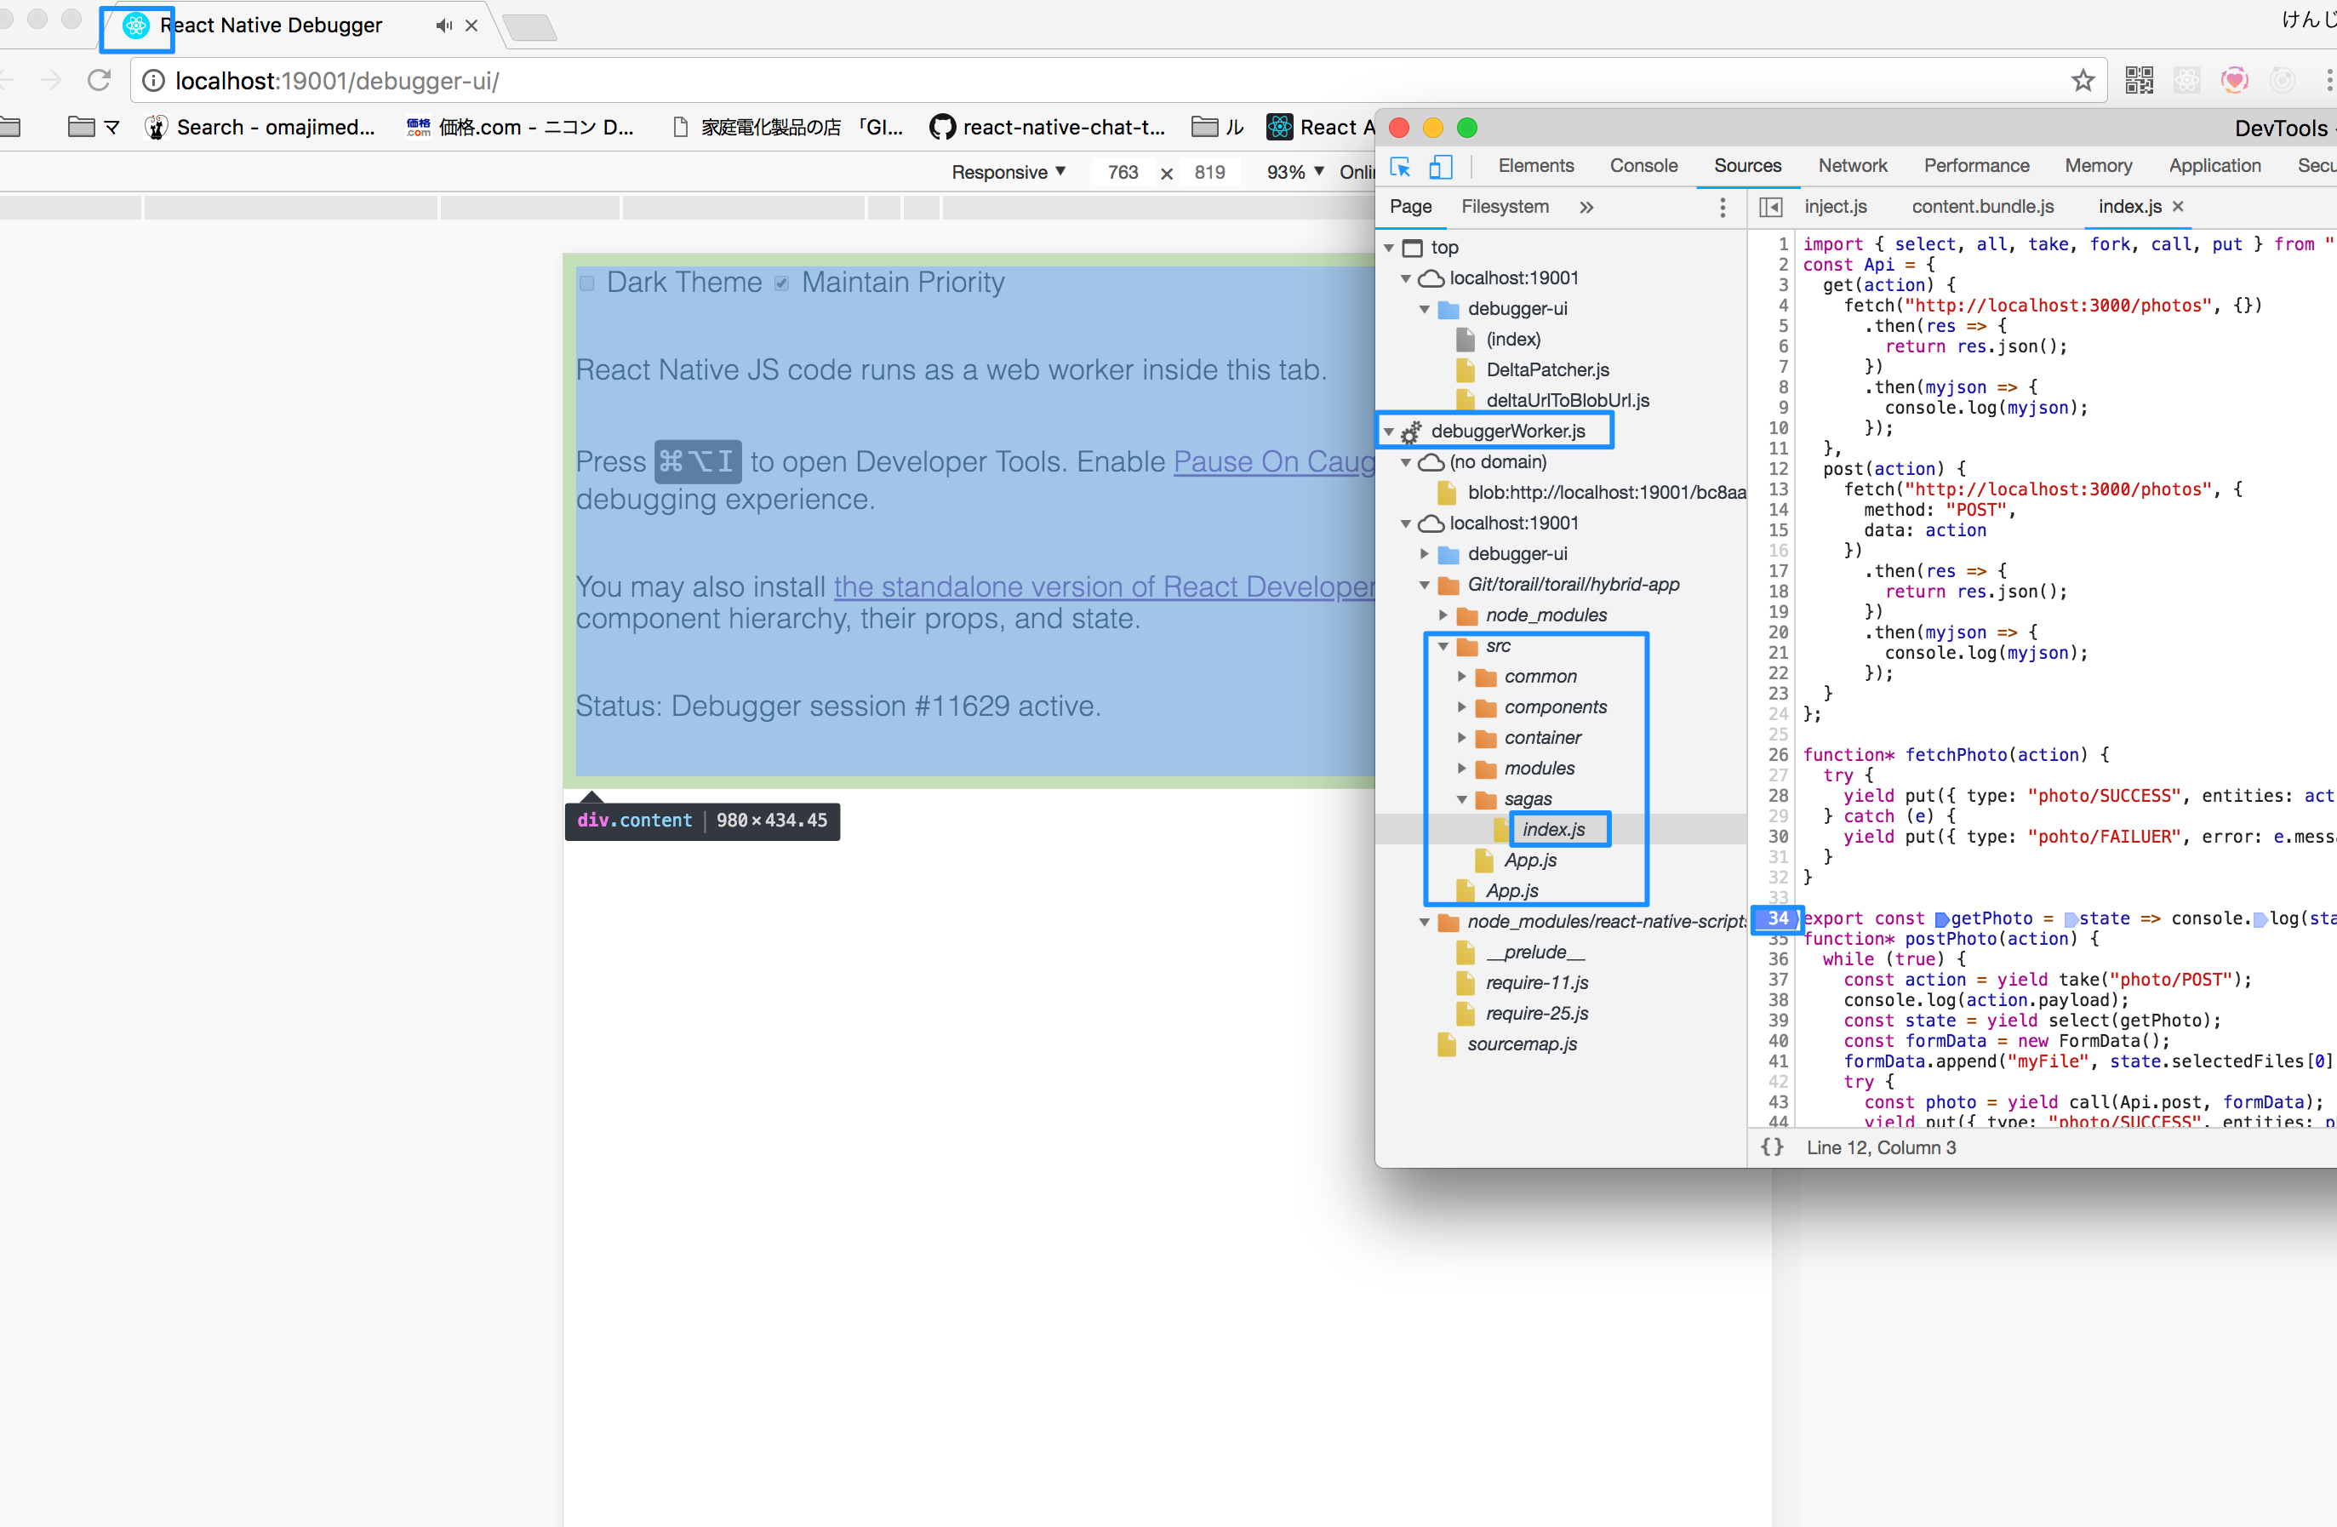Open navigator three-dot more options
The width and height of the screenshot is (2337, 1527).
click(1722, 207)
